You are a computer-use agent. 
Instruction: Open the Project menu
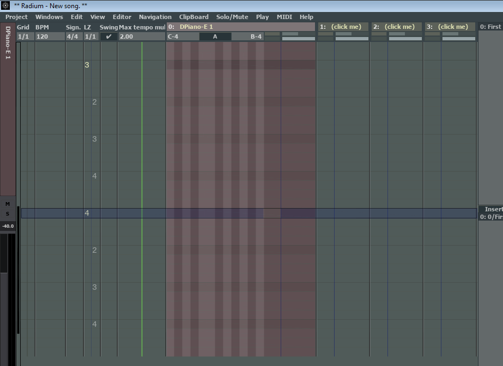[16, 17]
